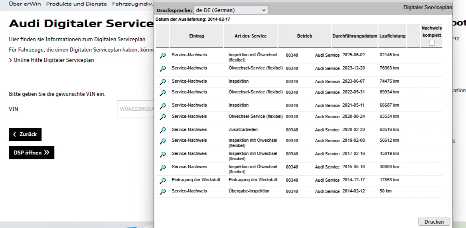The width and height of the screenshot is (466, 228).
Task: Open details of the 2020-08-24 service entry
Action: [162, 117]
